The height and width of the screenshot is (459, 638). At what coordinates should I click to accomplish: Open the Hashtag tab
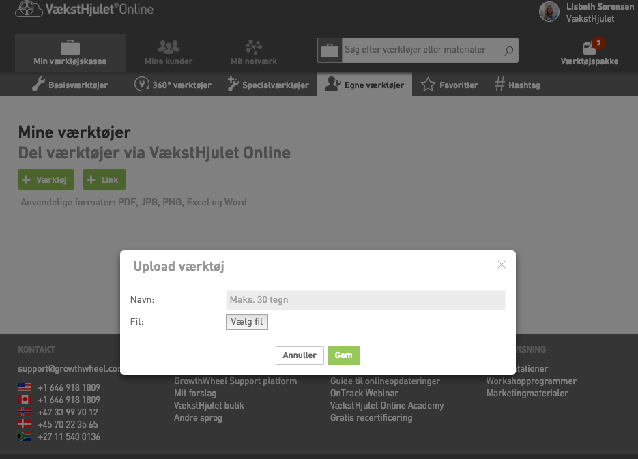point(517,85)
